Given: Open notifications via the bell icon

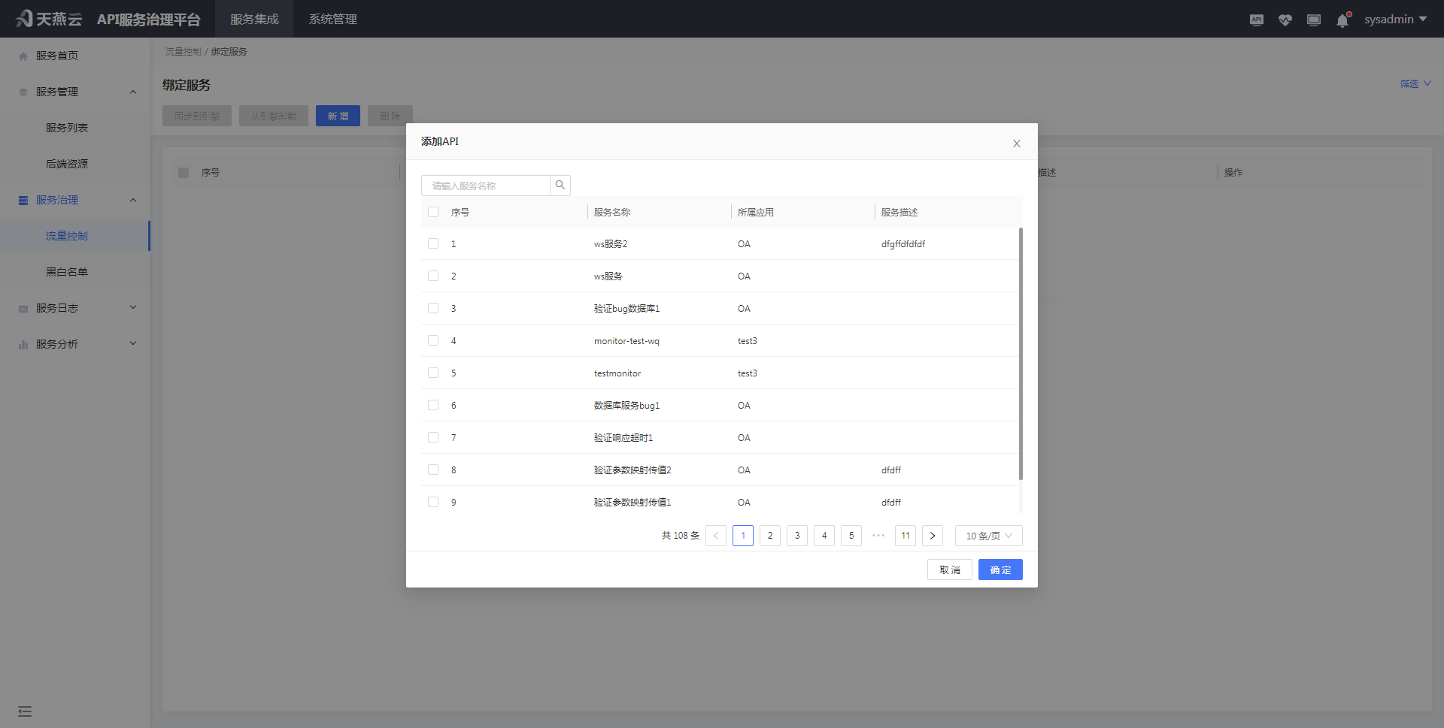Looking at the screenshot, I should pos(1342,20).
